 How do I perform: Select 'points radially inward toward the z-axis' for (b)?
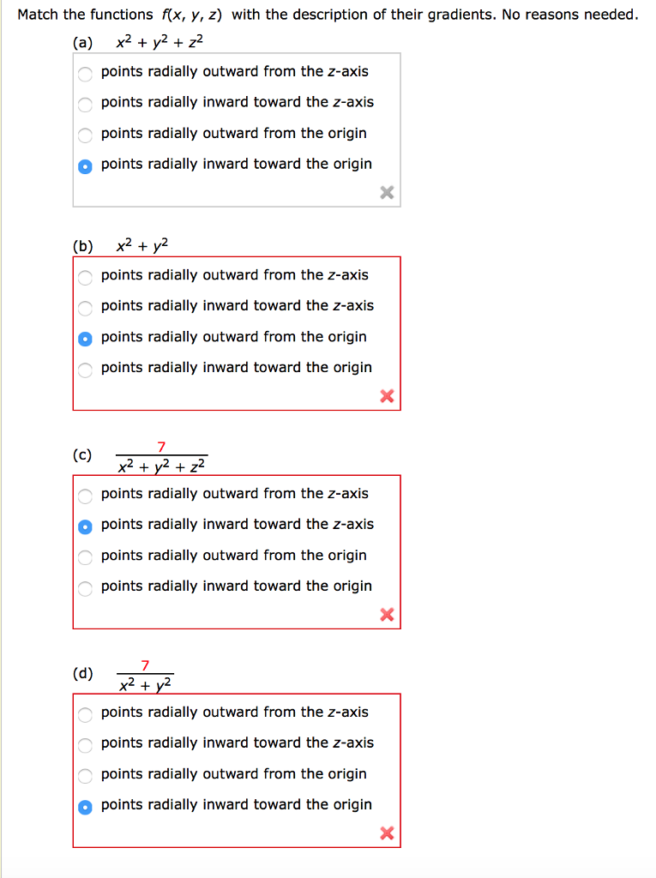coord(85,308)
